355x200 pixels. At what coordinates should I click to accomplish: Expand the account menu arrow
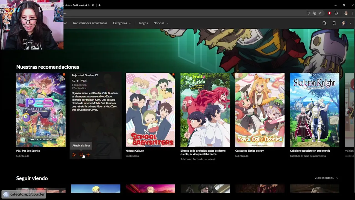click(x=350, y=23)
